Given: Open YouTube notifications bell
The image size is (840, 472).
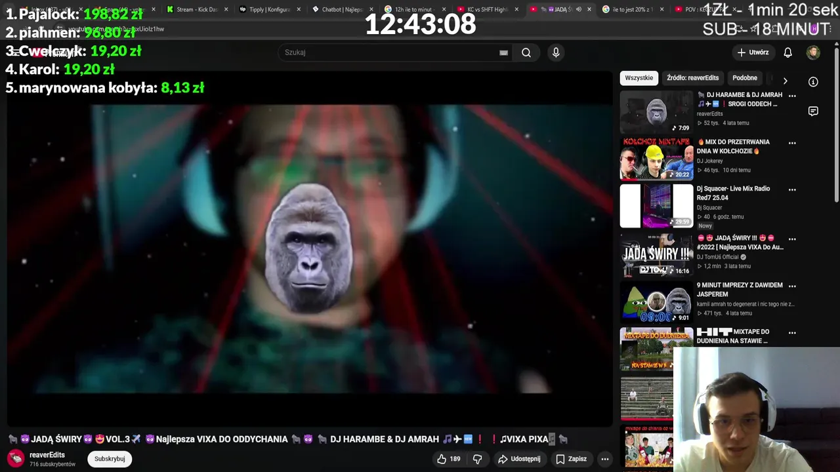Looking at the screenshot, I should pyautogui.click(x=787, y=52).
